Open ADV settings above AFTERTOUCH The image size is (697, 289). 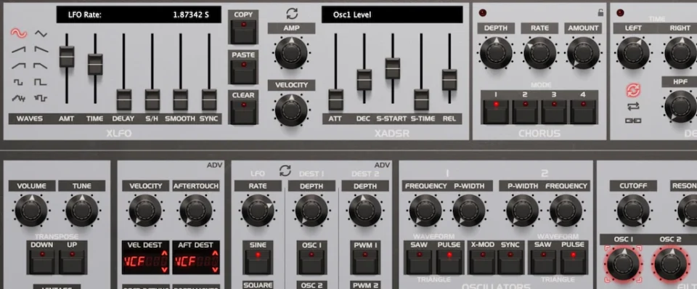coord(215,166)
